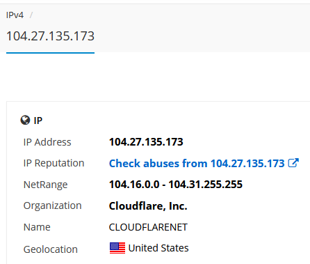The width and height of the screenshot is (310, 264).
Task: Click the NetRange value 104.16.0.0 - 104.31.255.255
Action: tap(176, 185)
